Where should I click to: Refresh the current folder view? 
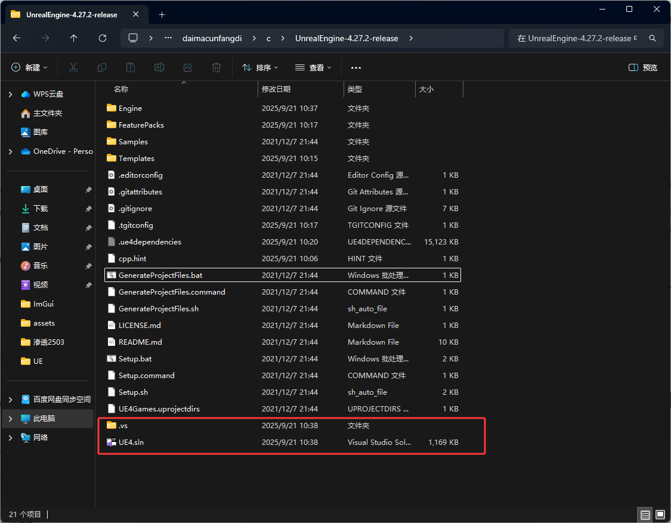(102, 38)
